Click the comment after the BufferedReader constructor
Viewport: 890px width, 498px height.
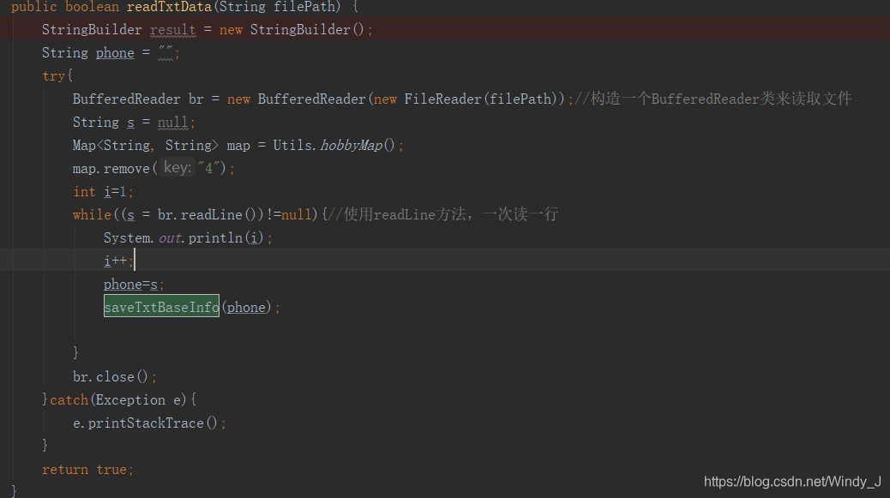click(x=713, y=99)
